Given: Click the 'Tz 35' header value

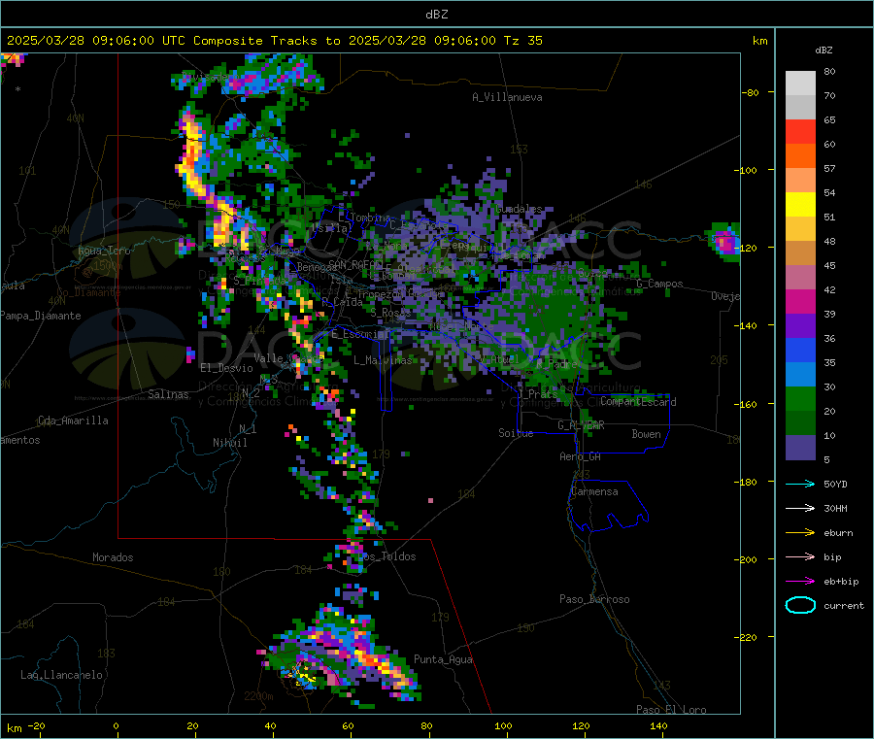Looking at the screenshot, I should click(x=522, y=41).
